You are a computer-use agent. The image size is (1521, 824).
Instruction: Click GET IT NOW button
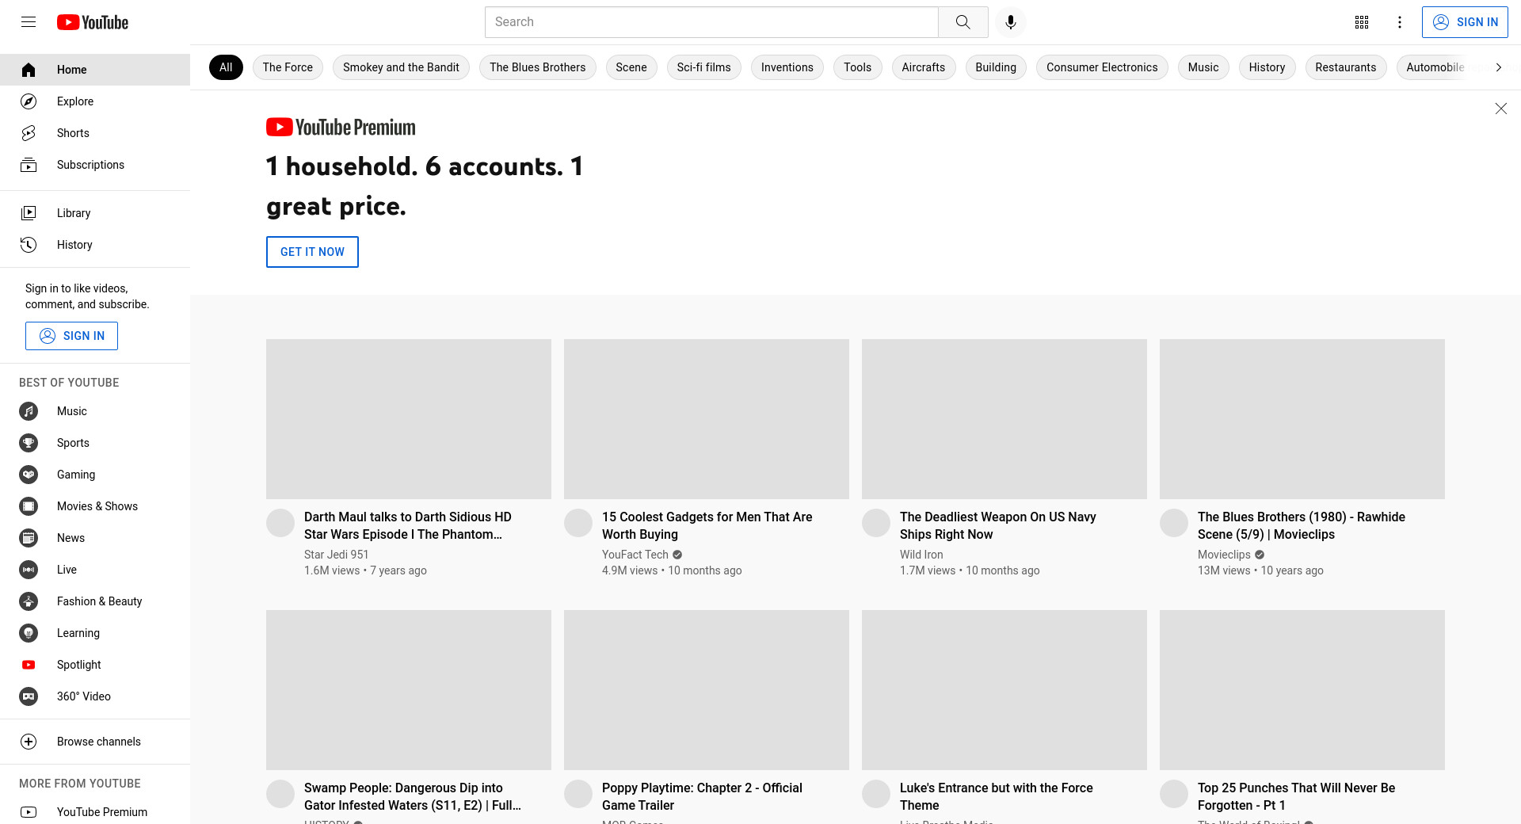312,252
